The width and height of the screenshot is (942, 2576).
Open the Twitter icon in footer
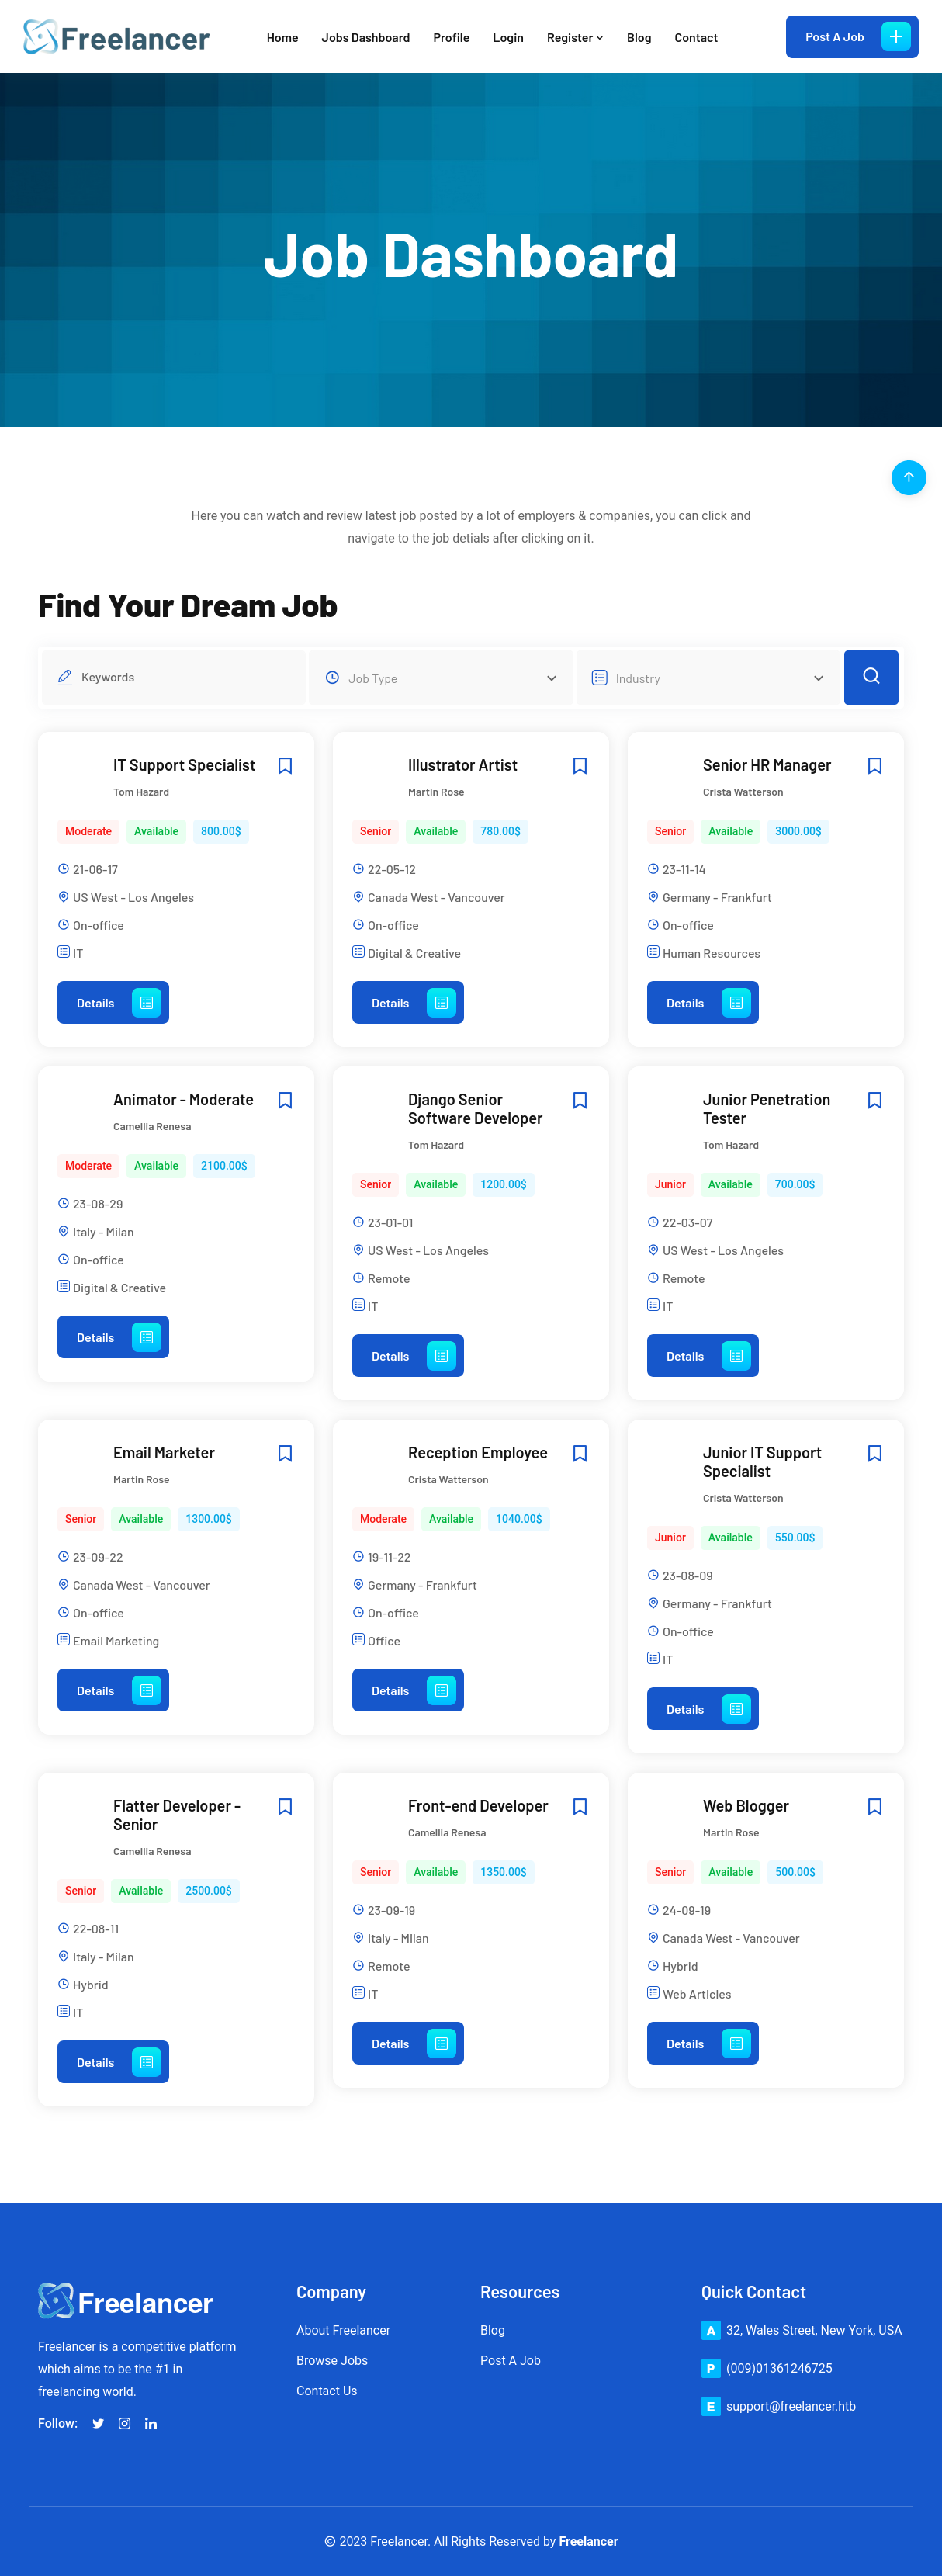(x=98, y=2423)
